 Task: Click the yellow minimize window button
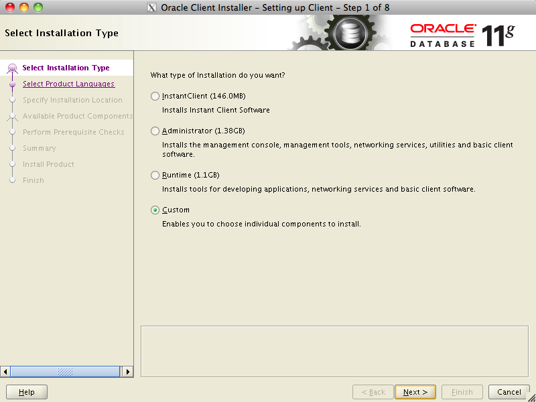[24, 7]
